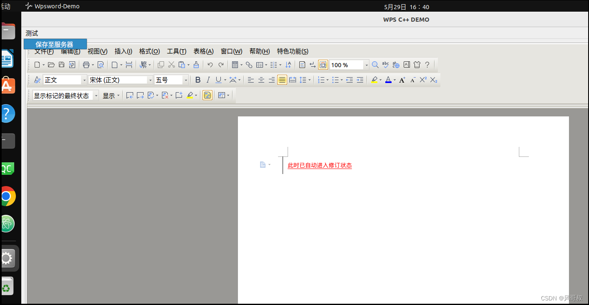The width and height of the screenshot is (589, 305).
Task: Insert a table using the table icon
Action: 260,65
